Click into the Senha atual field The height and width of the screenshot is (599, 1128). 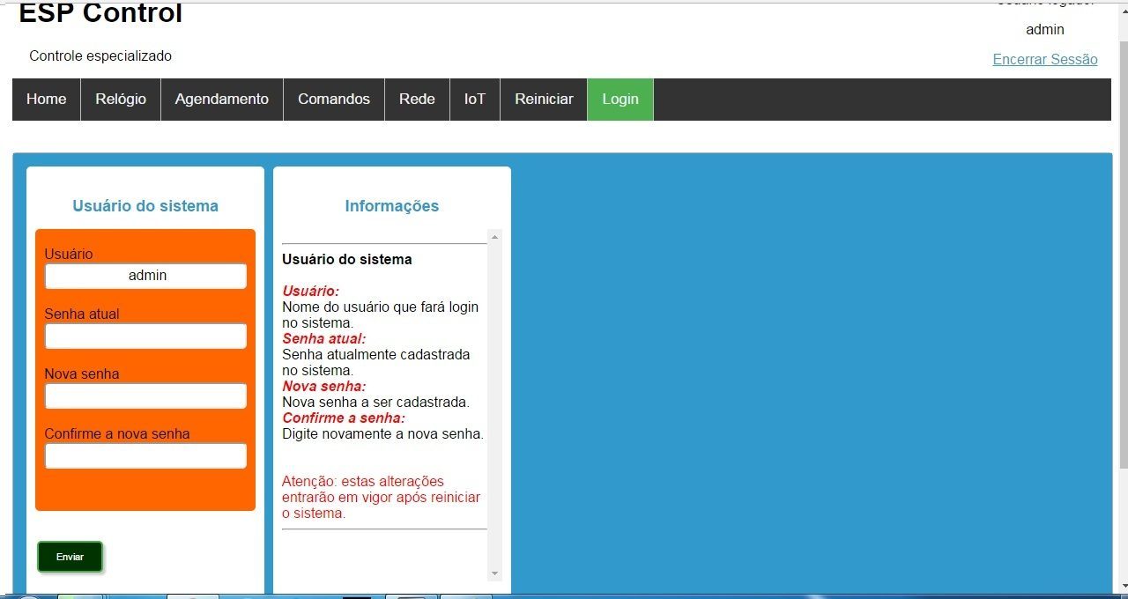pos(145,336)
